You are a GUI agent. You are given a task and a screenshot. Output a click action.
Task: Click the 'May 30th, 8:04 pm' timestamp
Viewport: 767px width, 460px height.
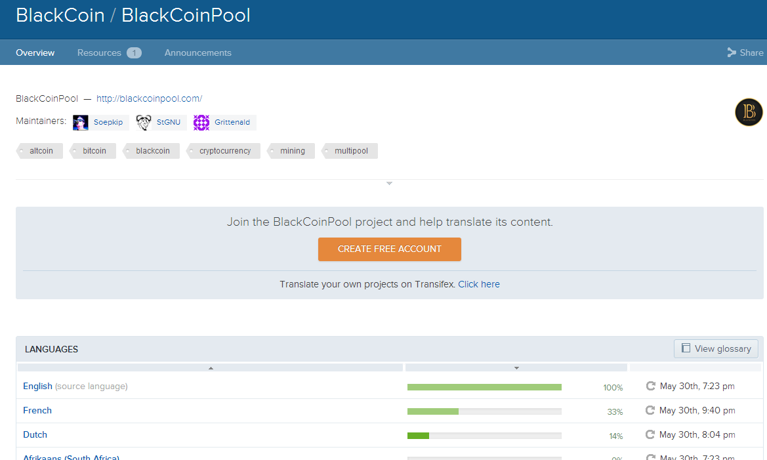pos(697,434)
